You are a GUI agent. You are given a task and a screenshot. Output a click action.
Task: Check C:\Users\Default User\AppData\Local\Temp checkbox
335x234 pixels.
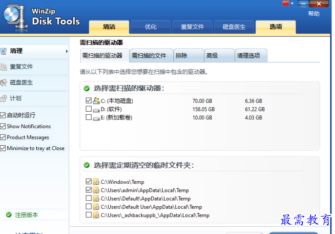coord(88,206)
